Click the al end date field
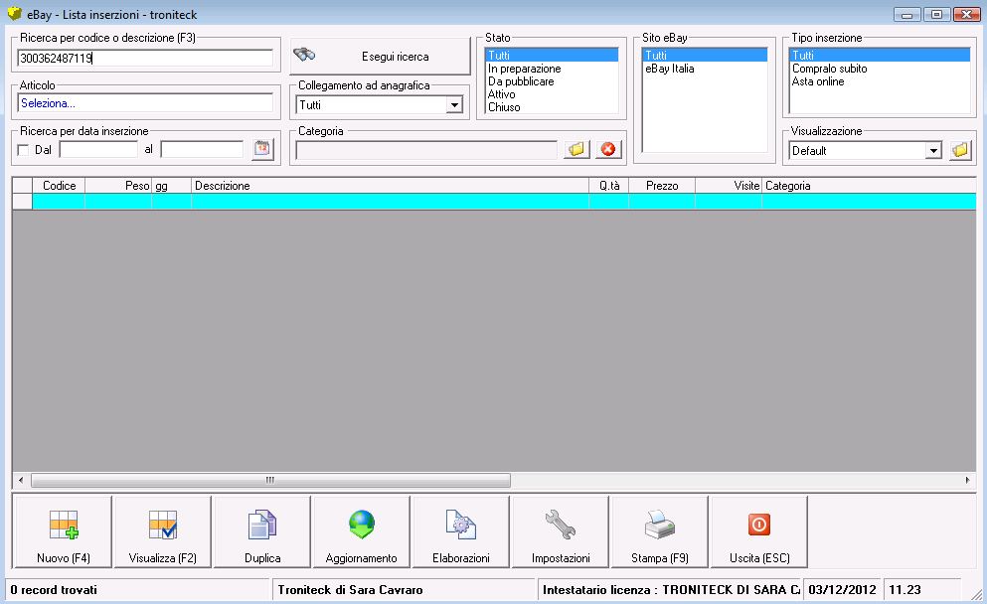 coord(202,149)
